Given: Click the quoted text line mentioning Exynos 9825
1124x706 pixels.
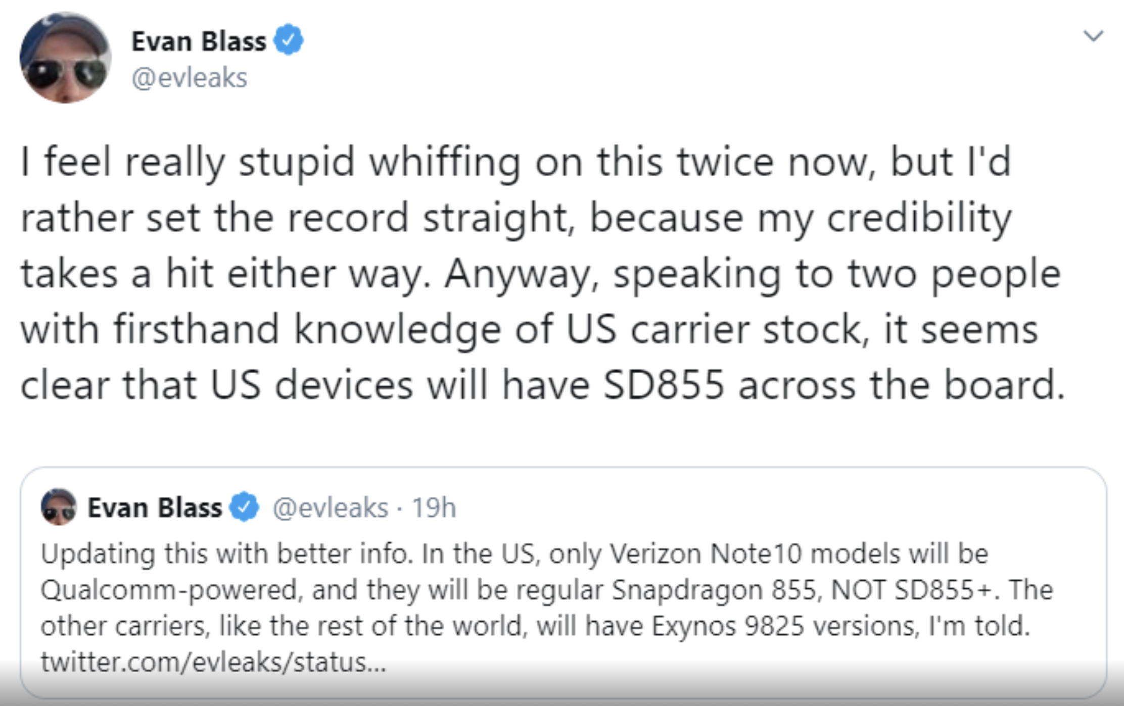Looking at the screenshot, I should [x=535, y=626].
